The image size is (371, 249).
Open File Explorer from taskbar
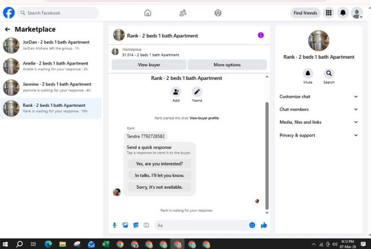(x=62, y=244)
